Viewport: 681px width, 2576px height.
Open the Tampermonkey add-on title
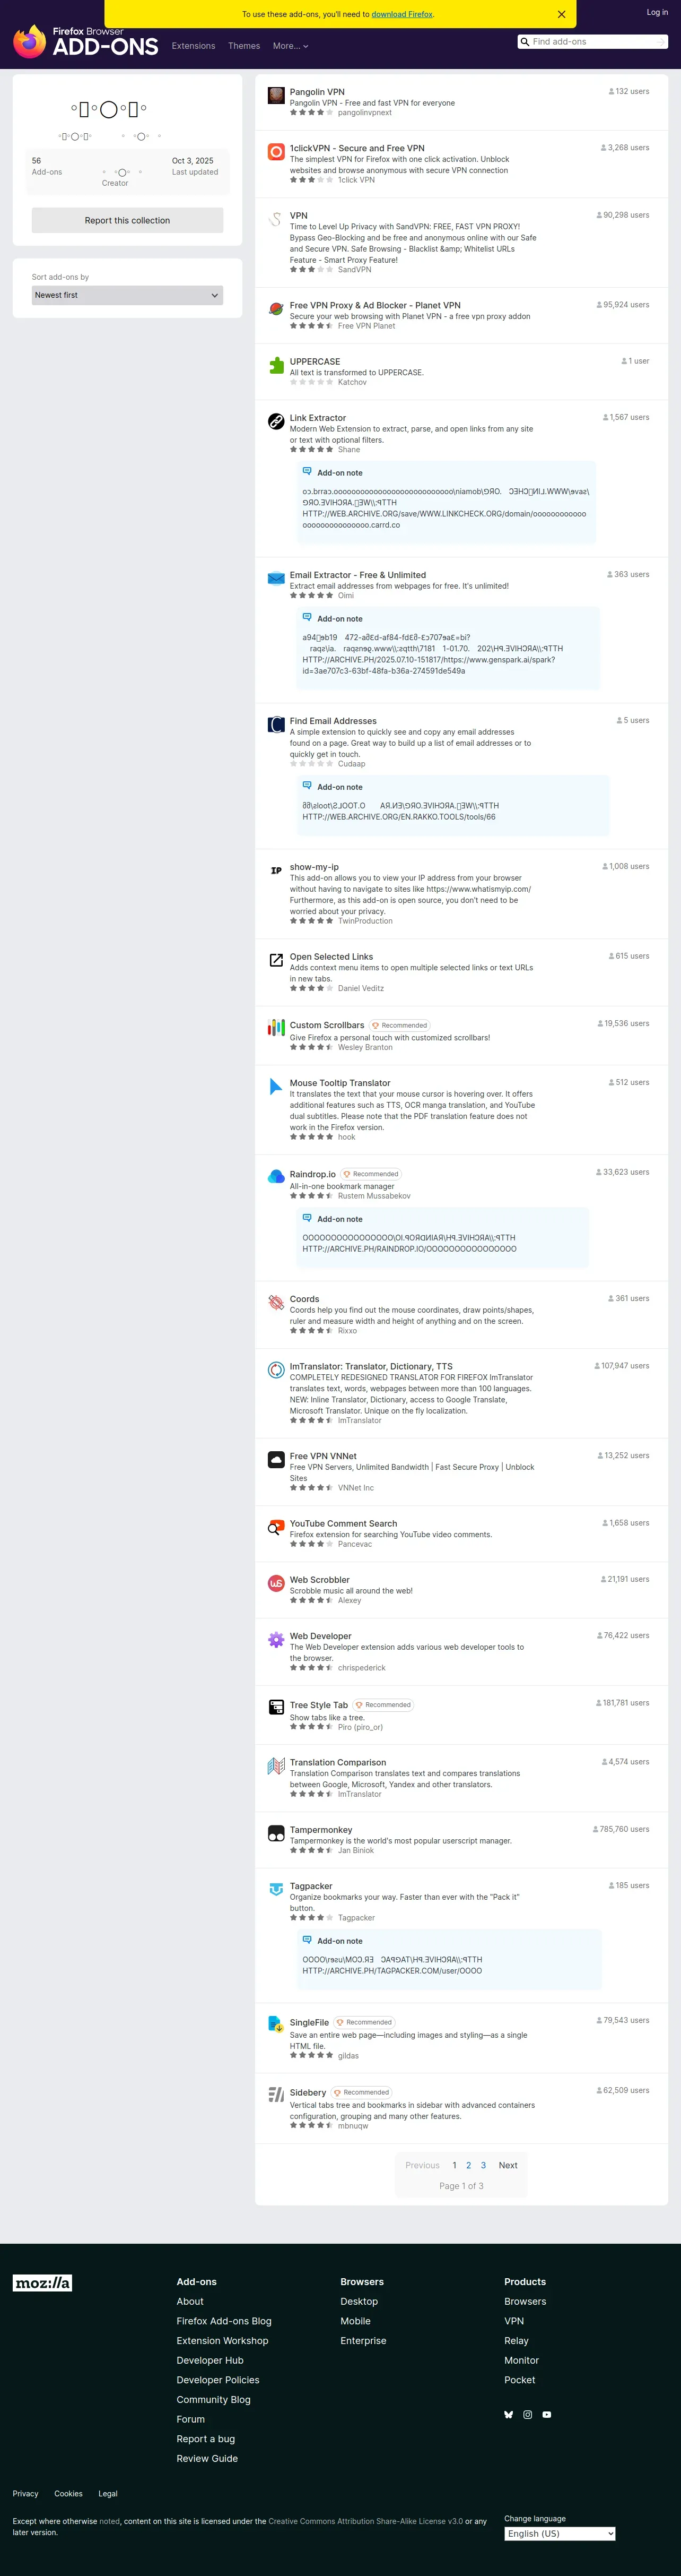pos(320,1830)
